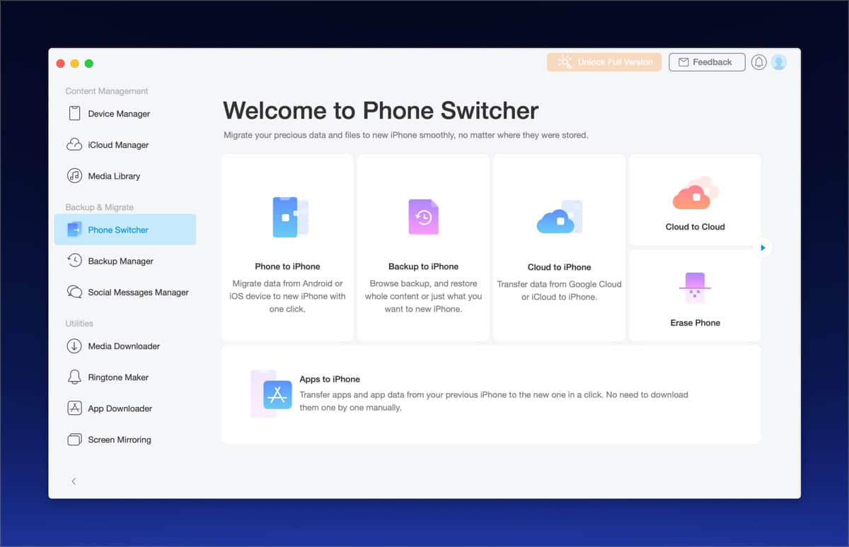Click the envelope icon in Feedback button
This screenshot has height=547, width=849.
pos(683,62)
